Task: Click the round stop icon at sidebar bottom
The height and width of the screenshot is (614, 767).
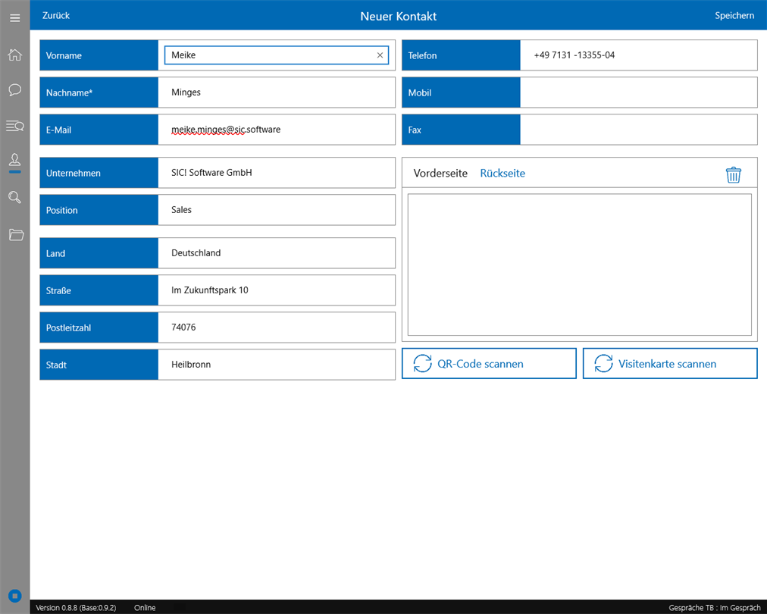Action: 14,596
